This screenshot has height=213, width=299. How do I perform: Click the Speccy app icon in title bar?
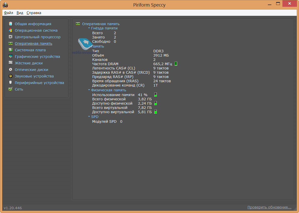[x=5, y=5]
